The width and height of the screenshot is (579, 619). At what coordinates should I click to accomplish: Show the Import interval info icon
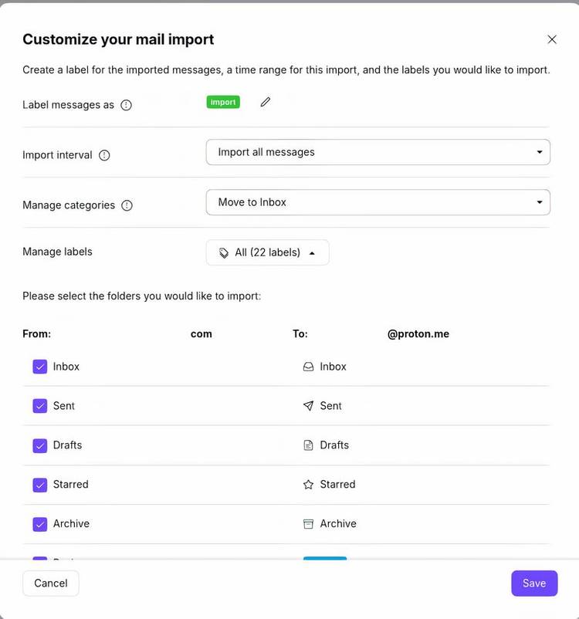pyautogui.click(x=104, y=155)
